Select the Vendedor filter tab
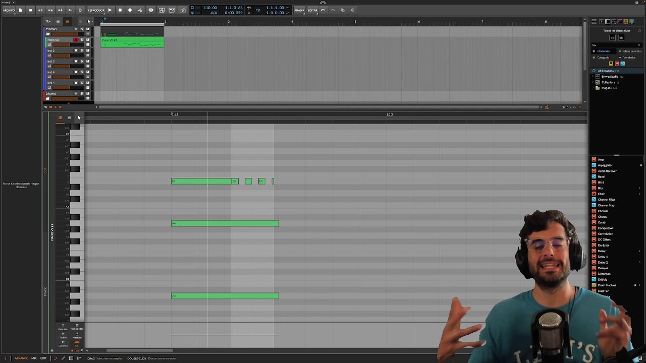Viewport: 646px width, 363px height. click(629, 57)
